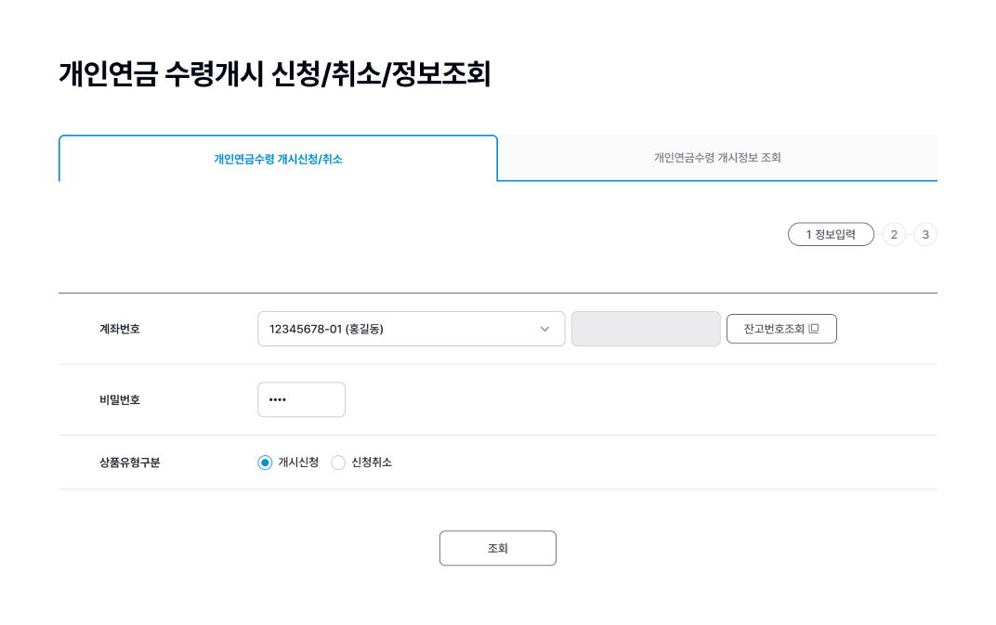This screenshot has width=996, height=625.
Task: Click step 3 circle indicator
Action: pyautogui.click(x=925, y=234)
